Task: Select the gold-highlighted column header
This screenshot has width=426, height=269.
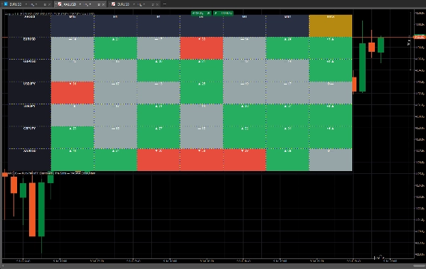Action: [x=330, y=26]
